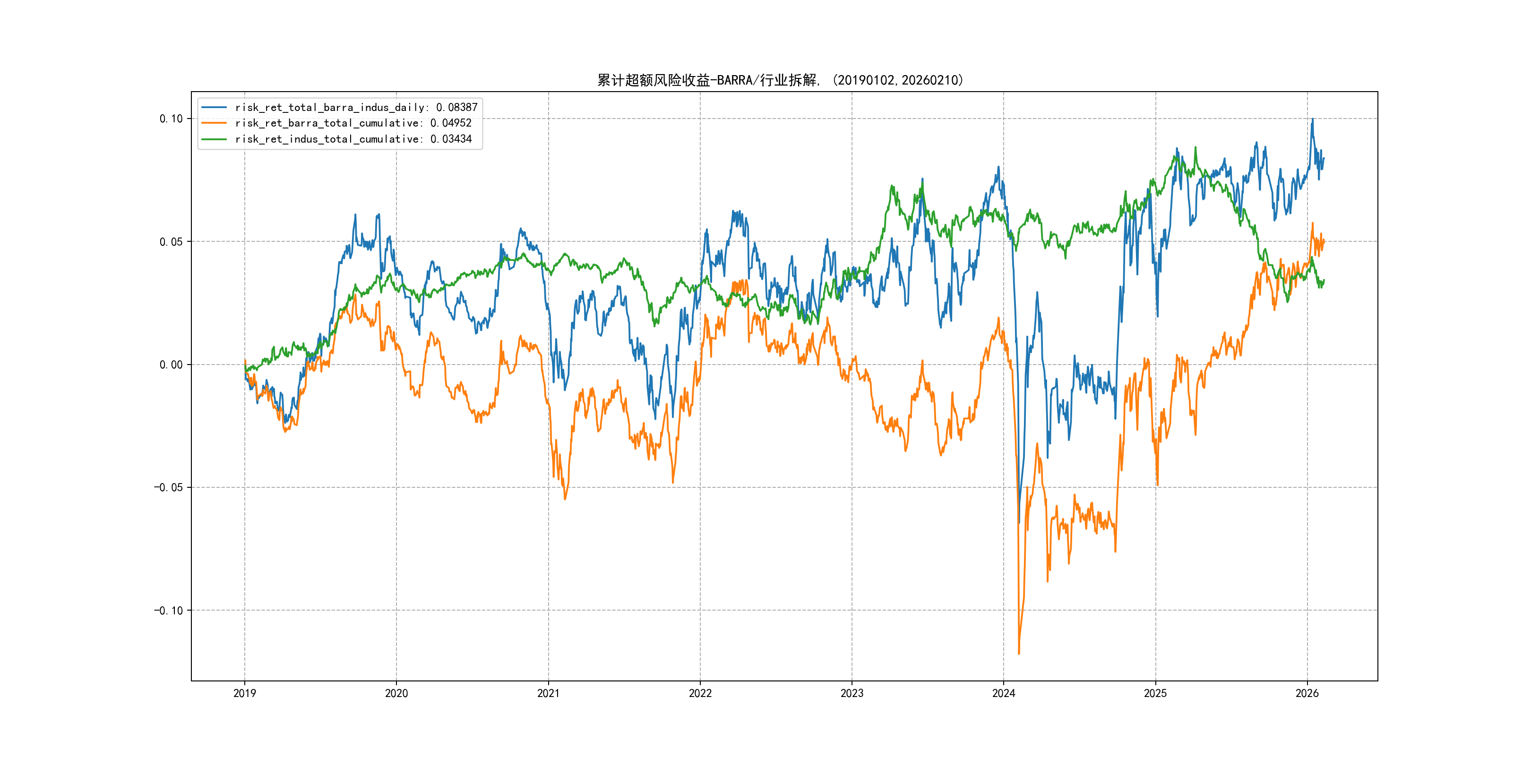Click the -0.10 y-axis tick label
This screenshot has height=765, width=1531.
click(168, 611)
